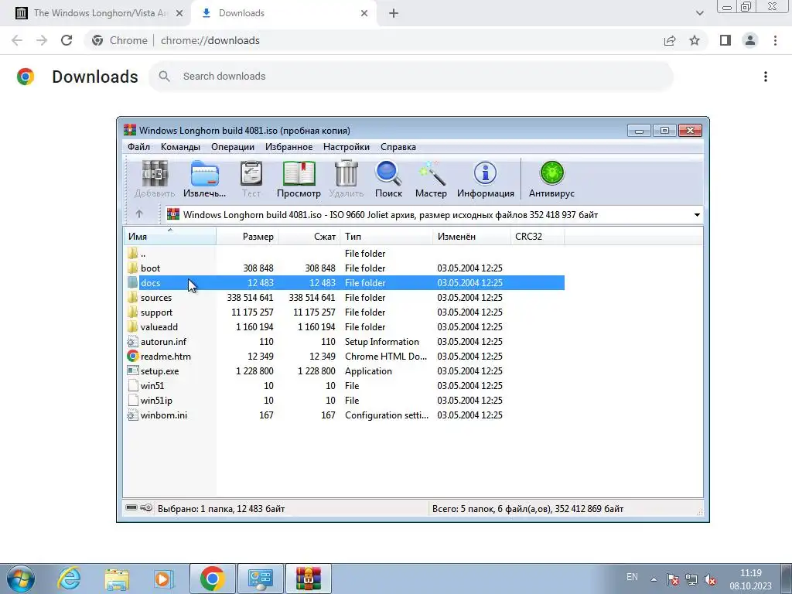Screen dimensions: 792x594
Task: Open the Избранное menu
Action: point(289,147)
